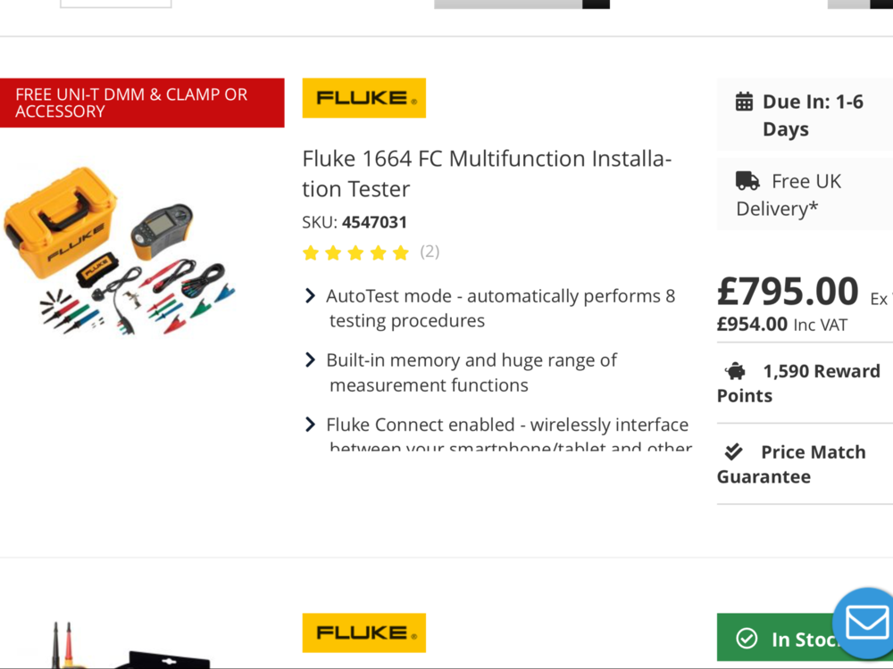Click the Fluke brand logo above product title
The image size is (893, 669).
tap(364, 98)
